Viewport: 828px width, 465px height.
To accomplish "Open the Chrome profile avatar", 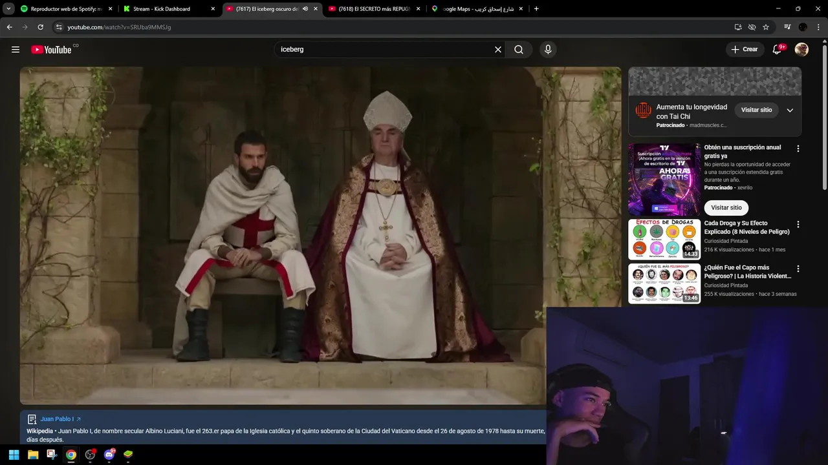I will pyautogui.click(x=803, y=27).
